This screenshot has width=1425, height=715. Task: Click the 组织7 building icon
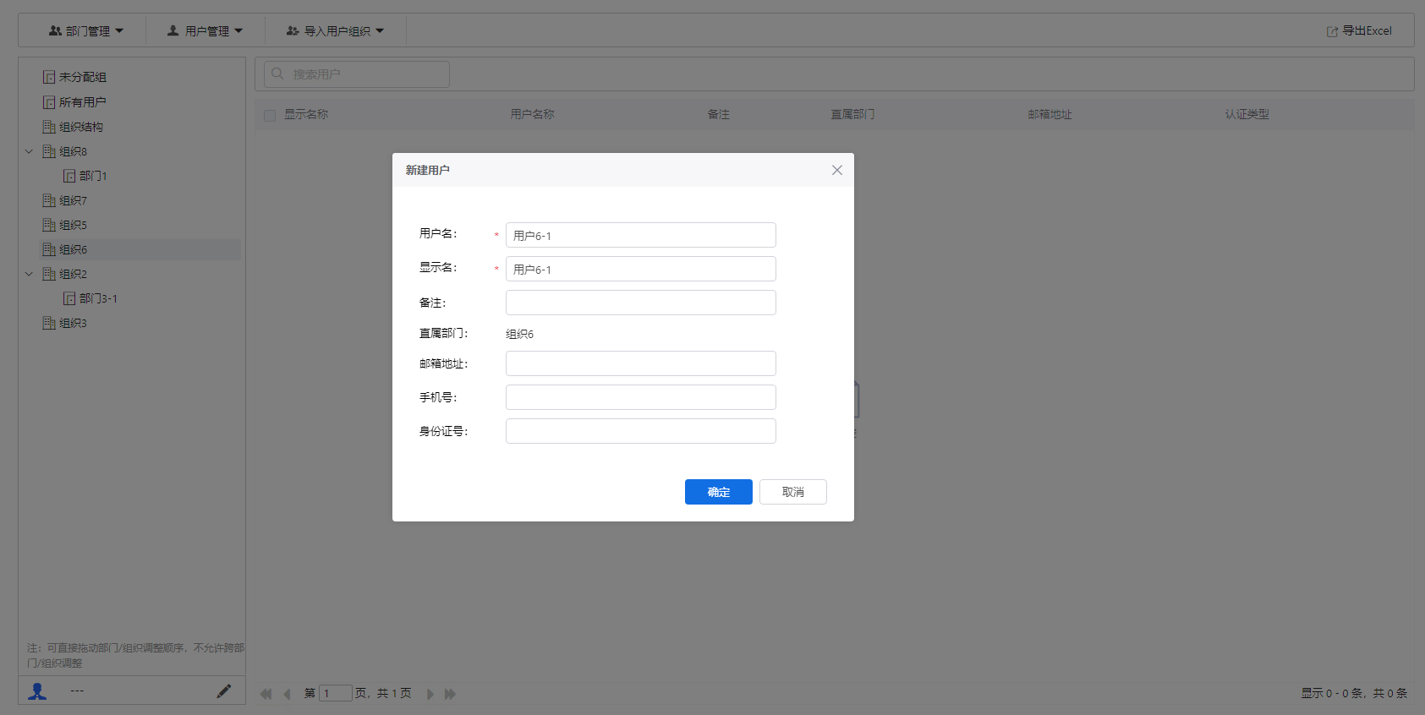click(49, 200)
